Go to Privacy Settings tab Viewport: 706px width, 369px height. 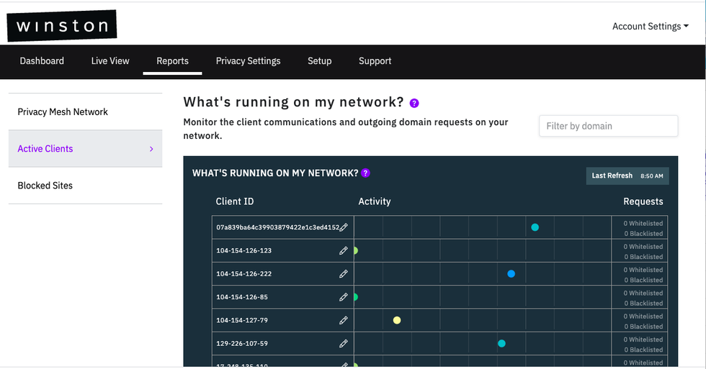tap(248, 61)
